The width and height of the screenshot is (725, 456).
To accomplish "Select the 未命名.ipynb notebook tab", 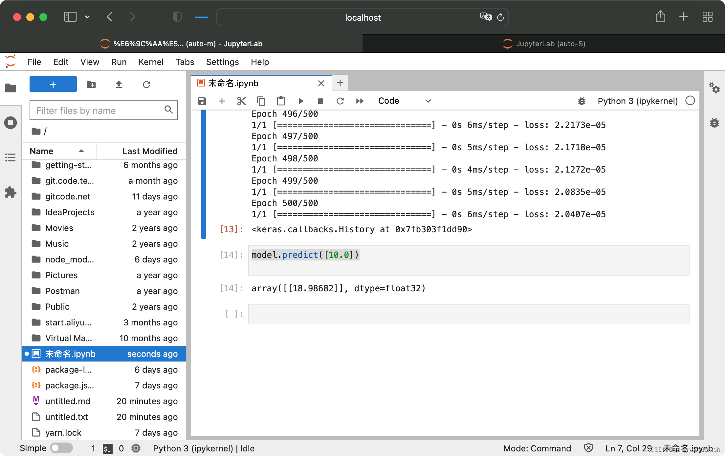I will coord(261,83).
